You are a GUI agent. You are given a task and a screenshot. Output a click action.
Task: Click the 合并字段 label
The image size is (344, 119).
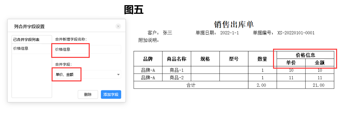tap(64, 64)
